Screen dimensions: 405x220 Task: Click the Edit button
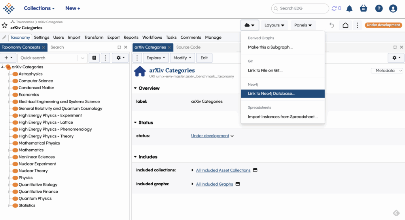204,58
